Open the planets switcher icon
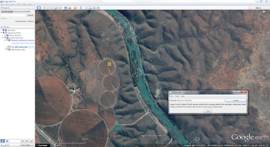Screen dimensions: 270x147 [75, 8]
